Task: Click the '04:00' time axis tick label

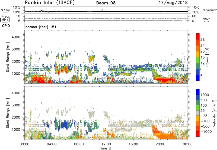Action: pos(52,144)
